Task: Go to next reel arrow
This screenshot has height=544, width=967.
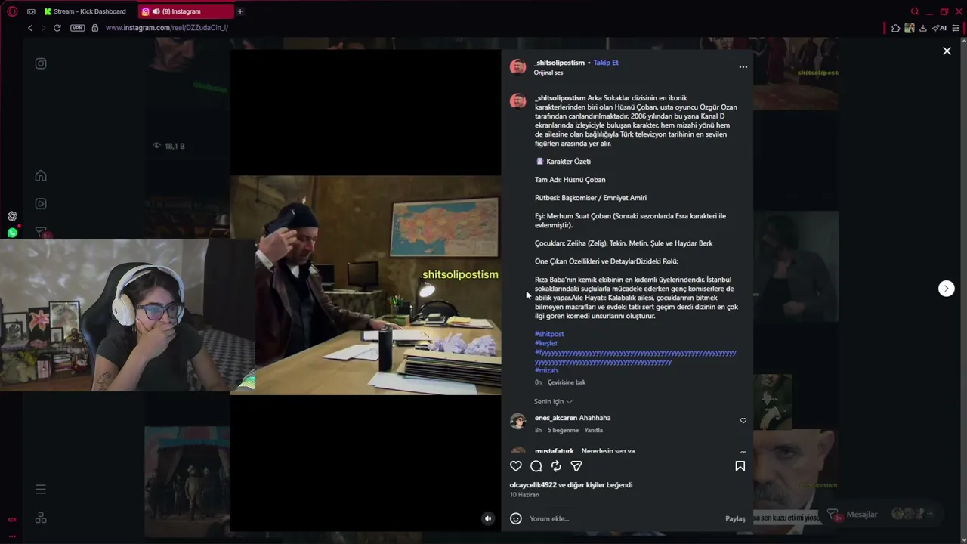Action: click(947, 289)
